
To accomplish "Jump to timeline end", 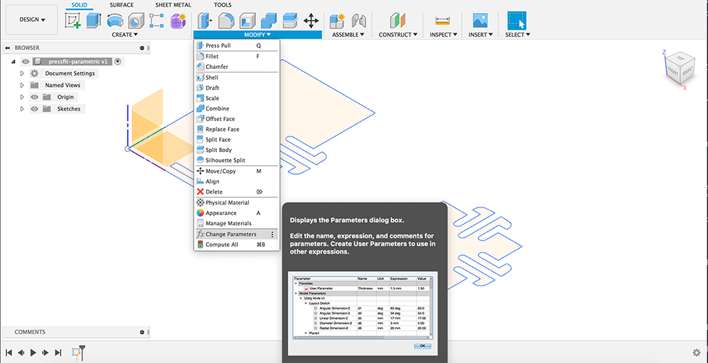I will click(58, 353).
